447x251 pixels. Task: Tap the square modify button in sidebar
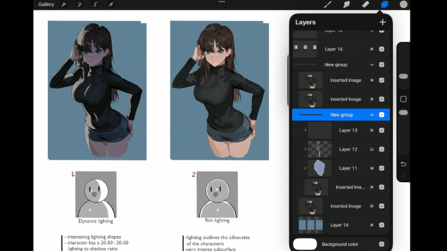click(x=403, y=99)
